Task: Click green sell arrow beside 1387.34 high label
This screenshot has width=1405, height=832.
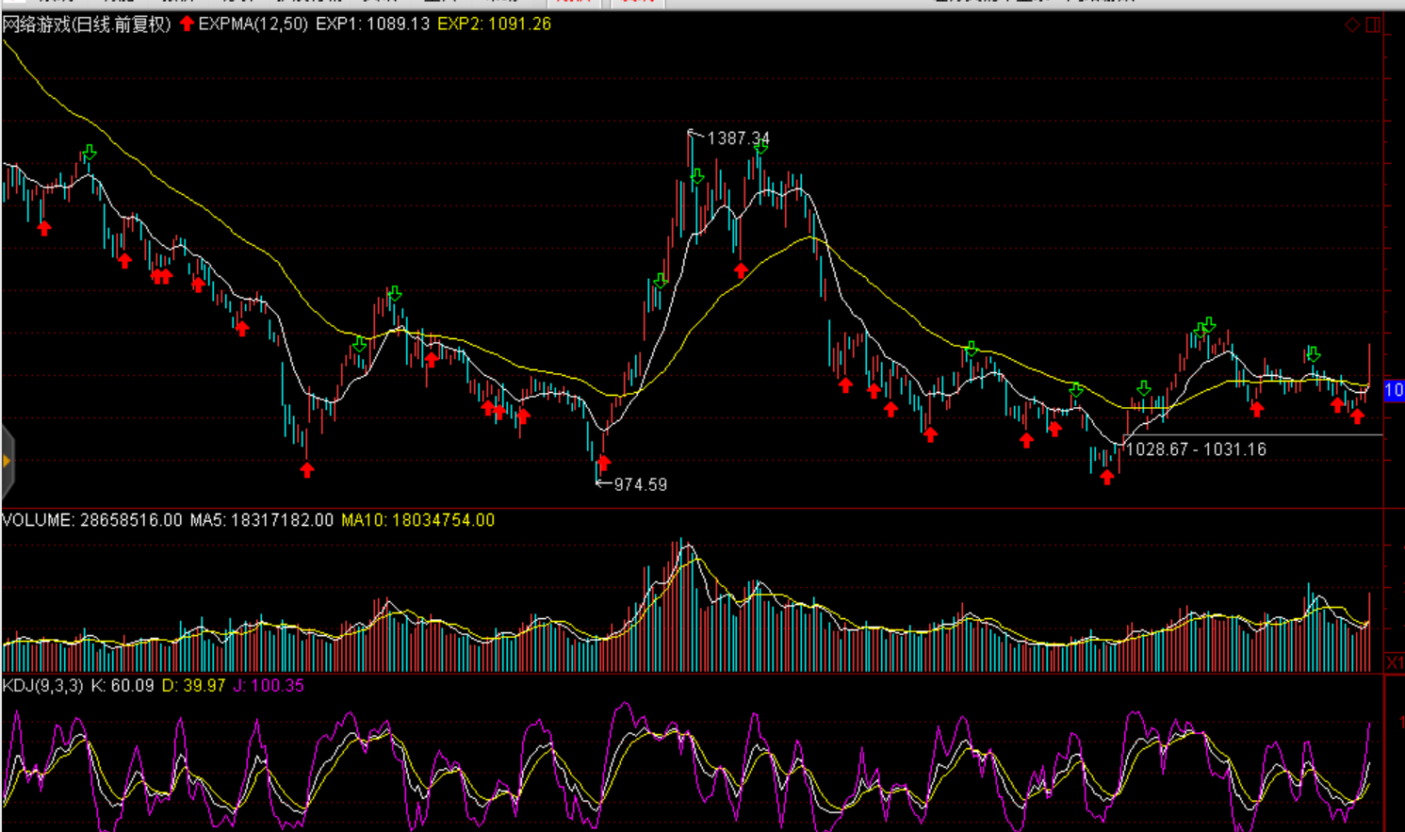Action: click(760, 146)
